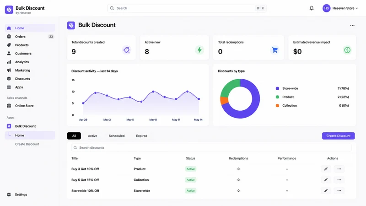This screenshot has width=366, height=206.
Task: Open the notifications bell
Action: (x=312, y=8)
